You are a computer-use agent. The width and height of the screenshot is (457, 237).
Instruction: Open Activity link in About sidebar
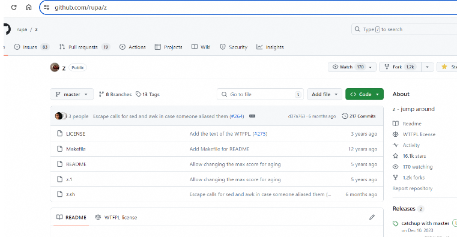[407, 145]
